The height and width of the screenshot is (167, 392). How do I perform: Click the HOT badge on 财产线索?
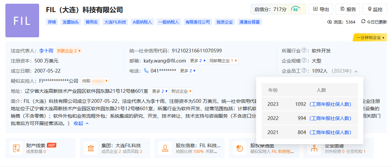[52, 145]
